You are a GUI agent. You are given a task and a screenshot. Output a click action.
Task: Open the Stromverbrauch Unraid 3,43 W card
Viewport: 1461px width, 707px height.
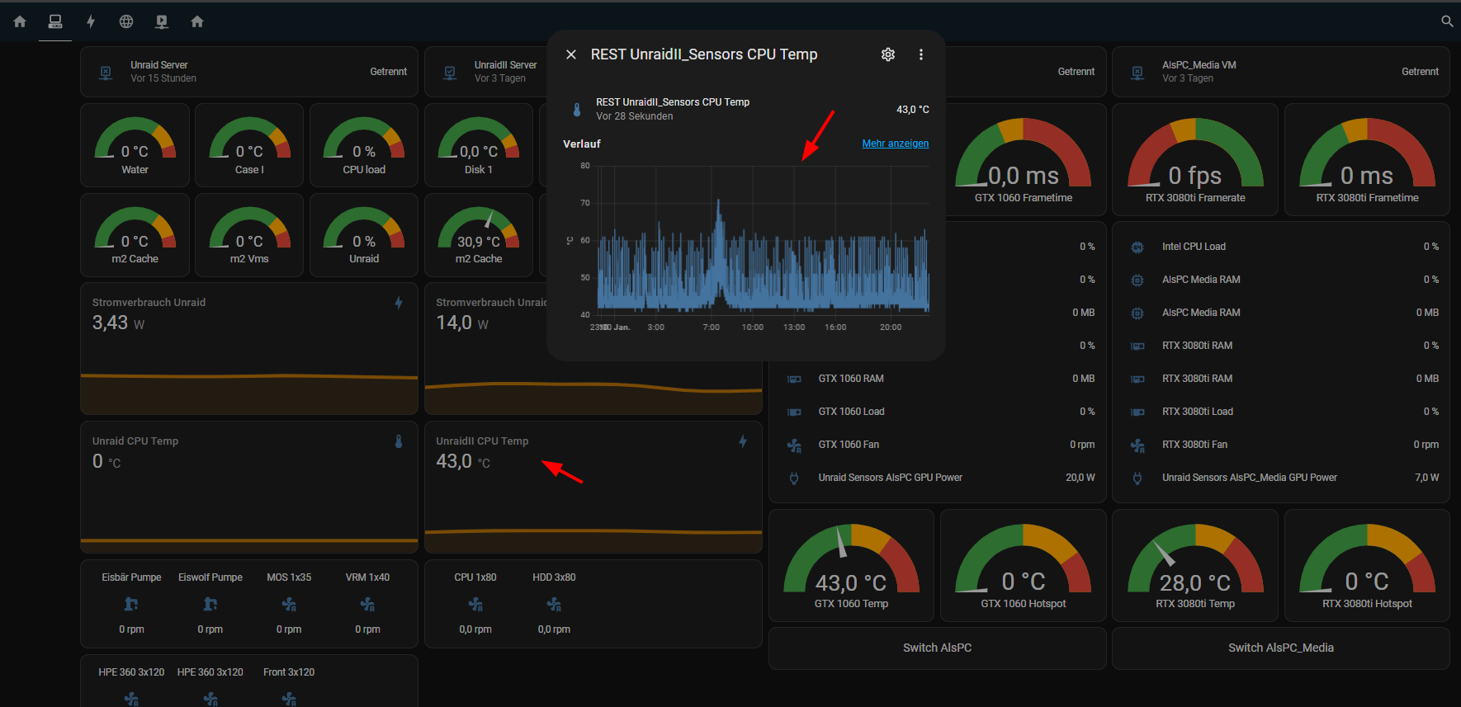(249, 348)
